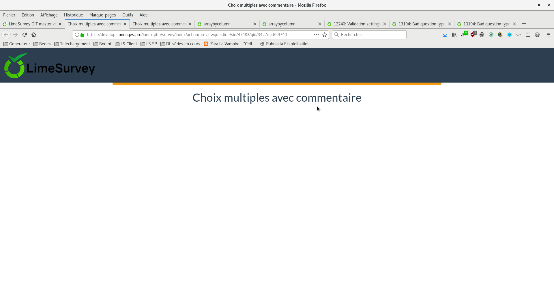554x304 pixels.
Task: Go to the Firefox home page
Action: pyautogui.click(x=34, y=35)
